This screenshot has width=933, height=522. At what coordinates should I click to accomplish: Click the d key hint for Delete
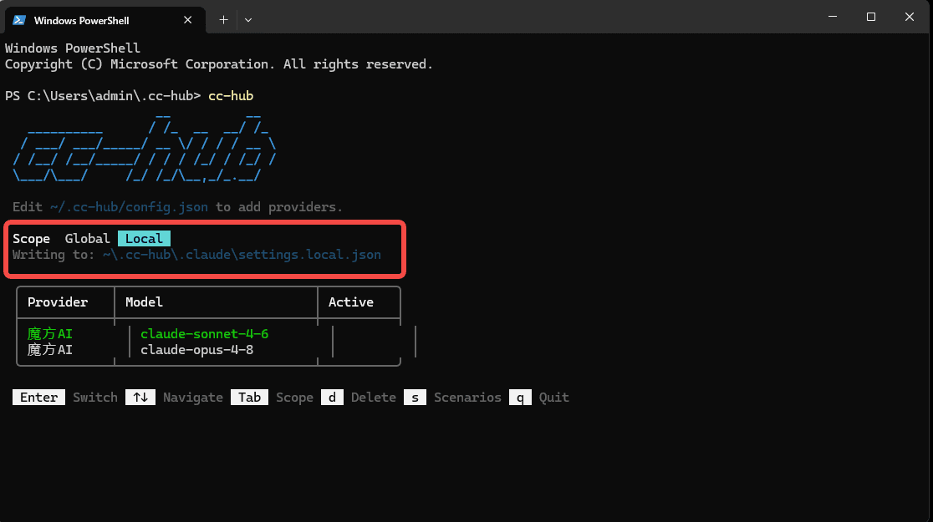(x=332, y=398)
